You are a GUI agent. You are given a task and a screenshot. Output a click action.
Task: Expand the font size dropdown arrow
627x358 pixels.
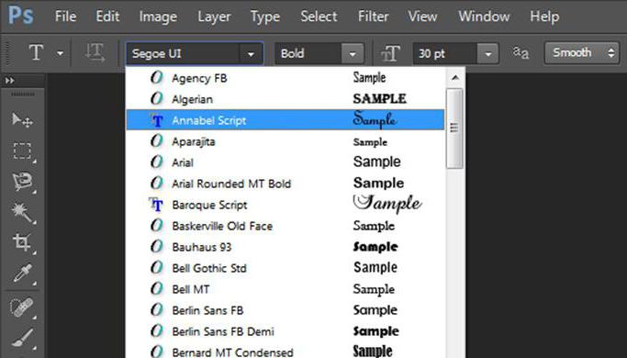(487, 53)
